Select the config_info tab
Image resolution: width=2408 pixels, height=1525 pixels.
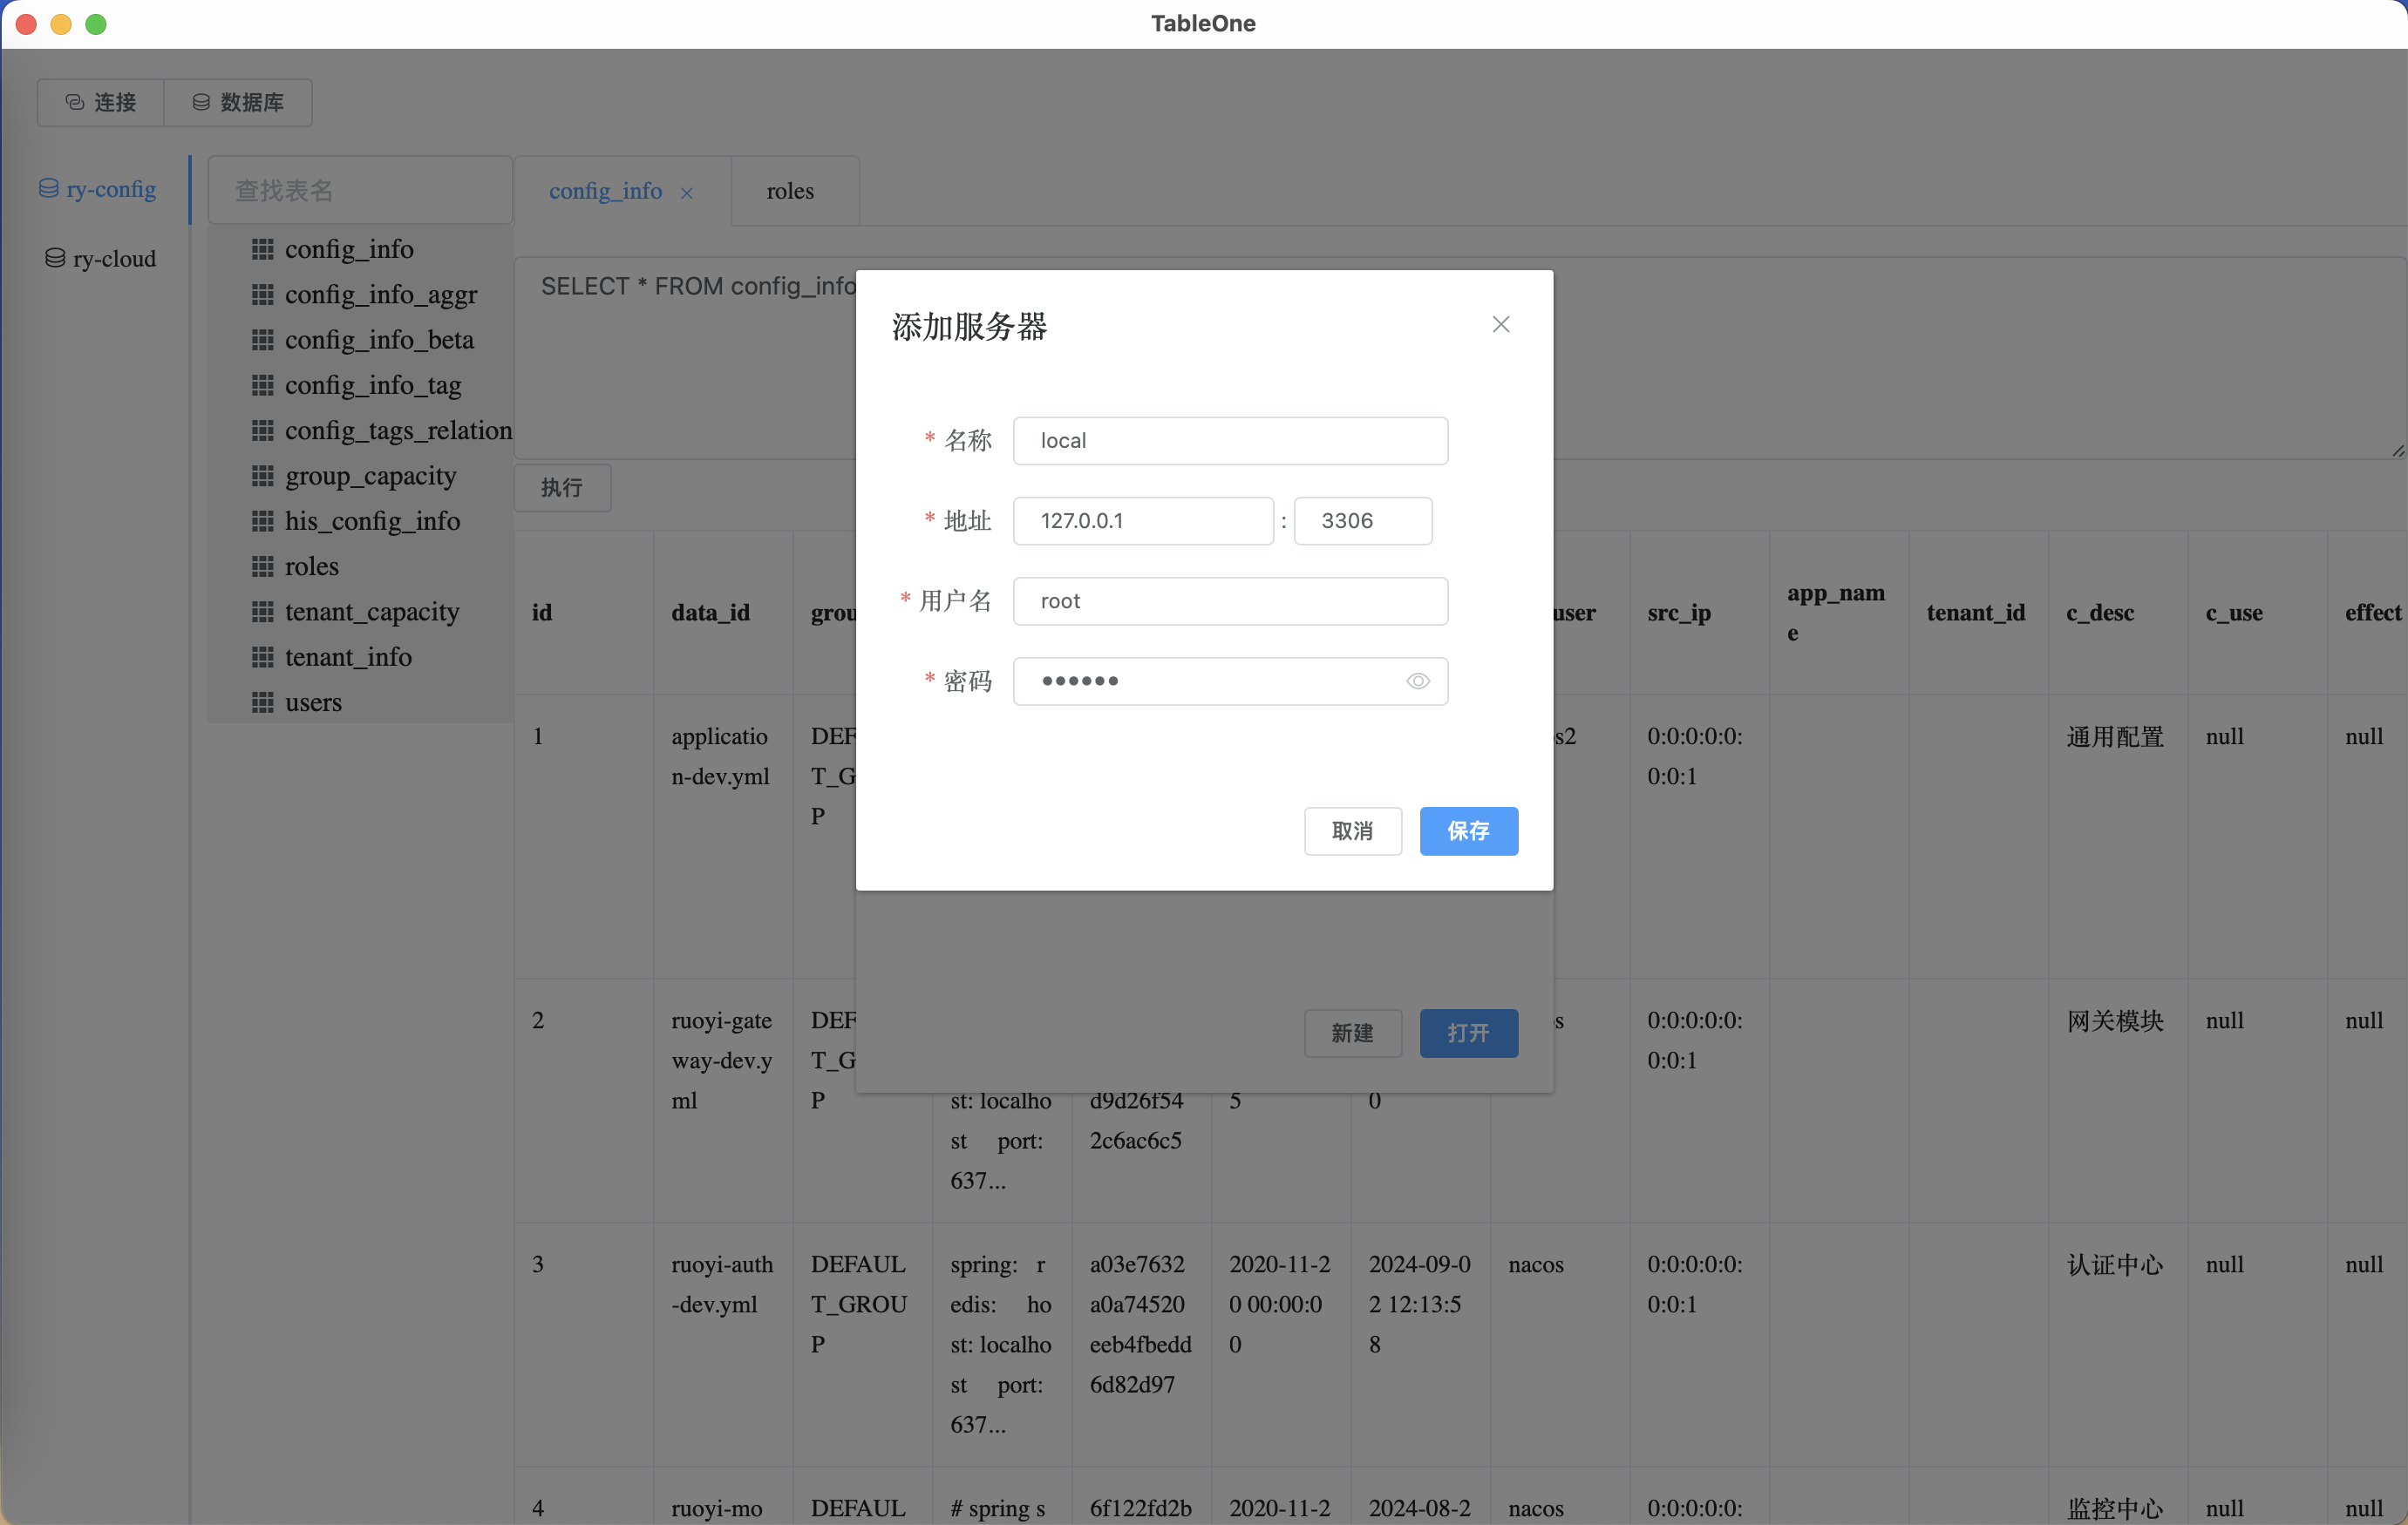[x=605, y=191]
